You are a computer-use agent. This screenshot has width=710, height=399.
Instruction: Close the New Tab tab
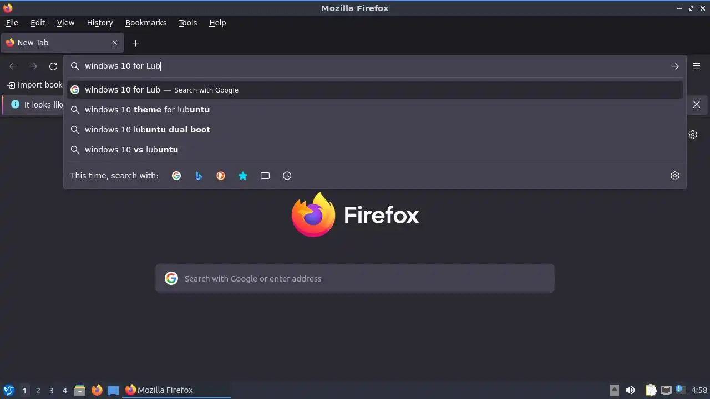tap(115, 43)
